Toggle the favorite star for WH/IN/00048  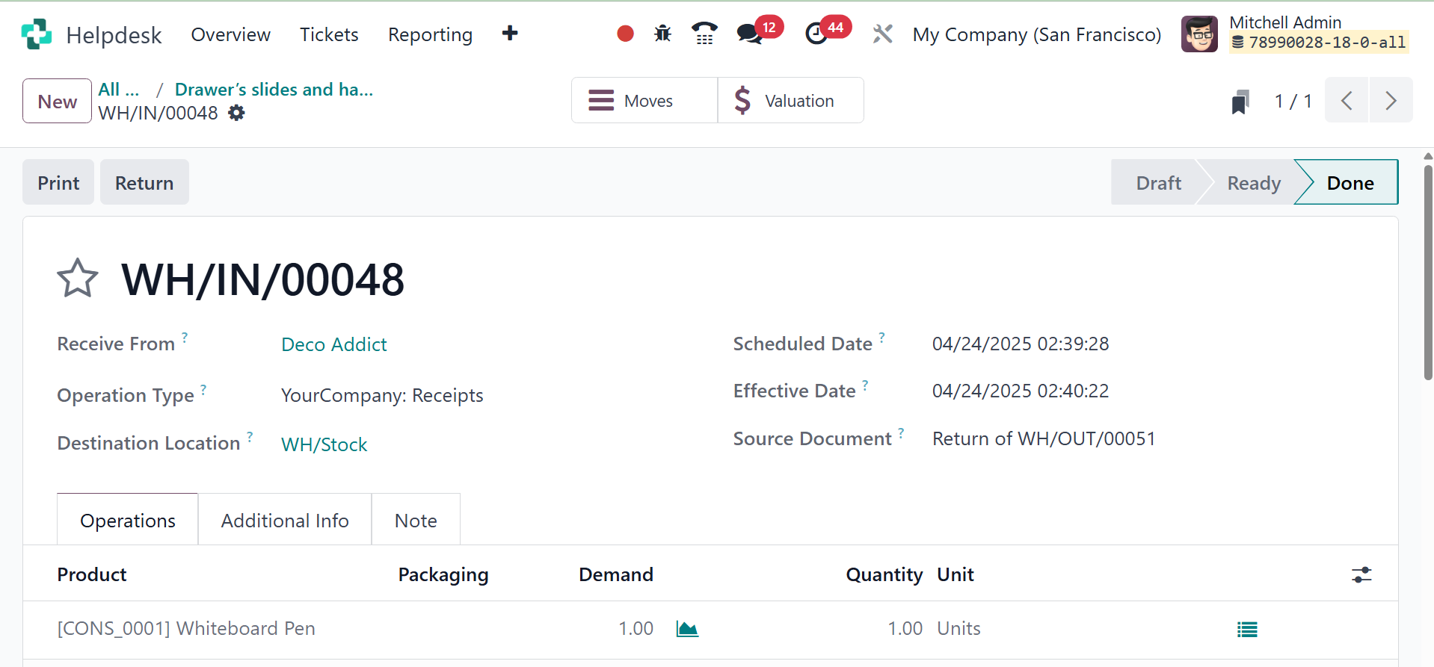78,279
